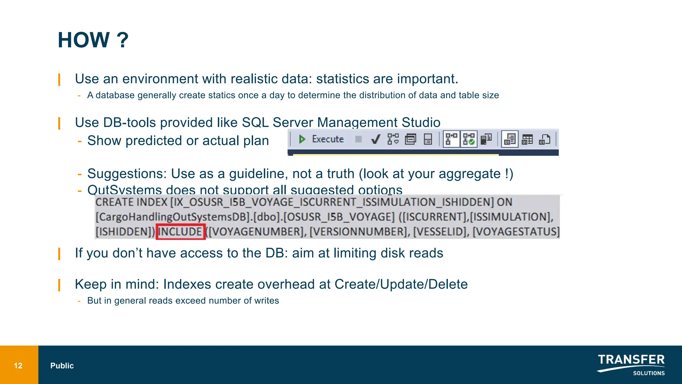Click "Keep in mind: Indexes create overhead" bullet
The width and height of the screenshot is (682, 384).
click(271, 284)
